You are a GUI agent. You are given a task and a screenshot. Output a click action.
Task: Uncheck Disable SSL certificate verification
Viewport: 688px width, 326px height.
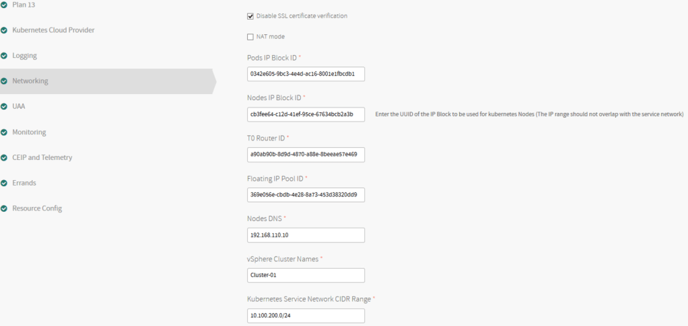(251, 16)
